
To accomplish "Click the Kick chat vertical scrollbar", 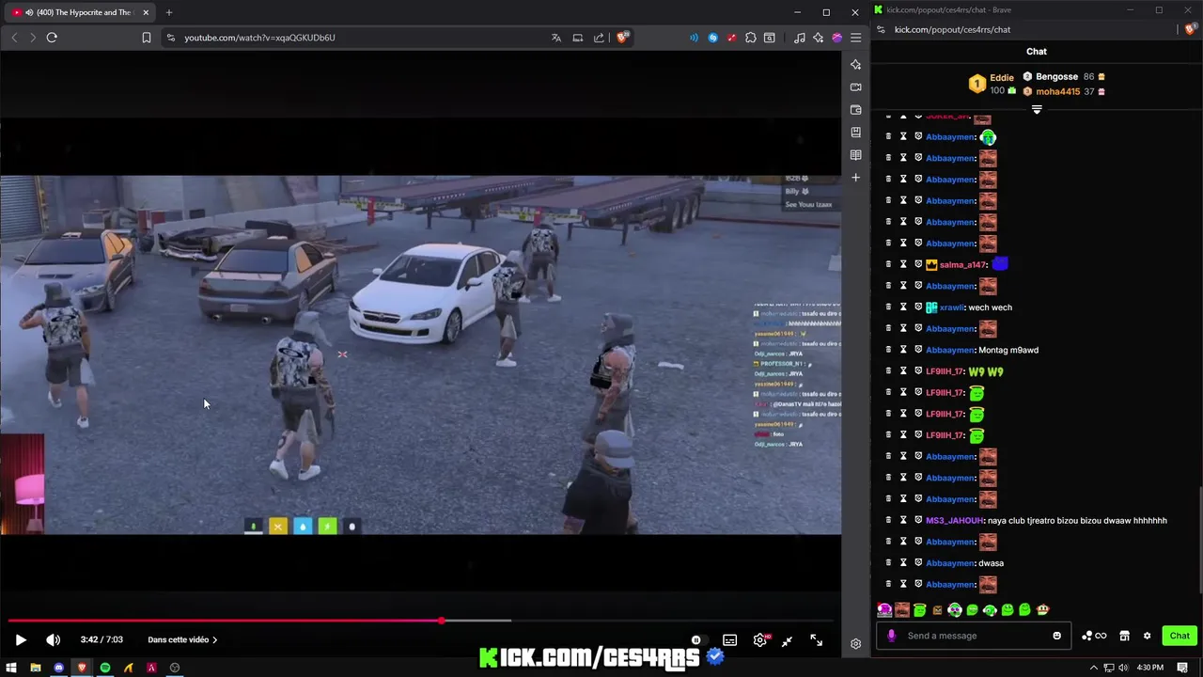I will [x=1199, y=541].
